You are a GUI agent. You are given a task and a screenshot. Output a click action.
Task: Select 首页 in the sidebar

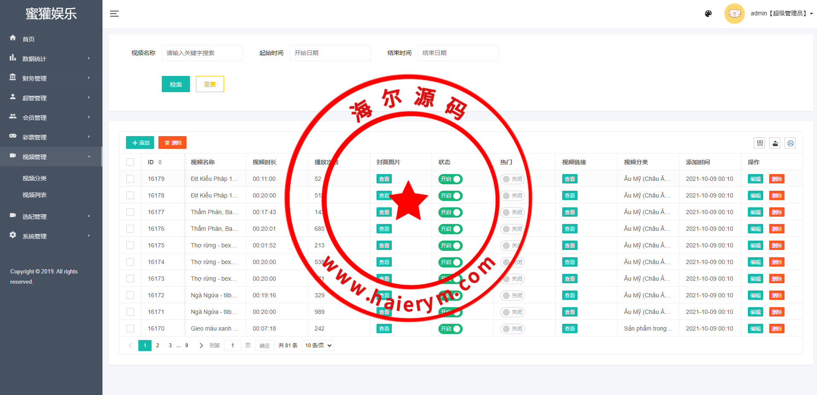[x=29, y=39]
